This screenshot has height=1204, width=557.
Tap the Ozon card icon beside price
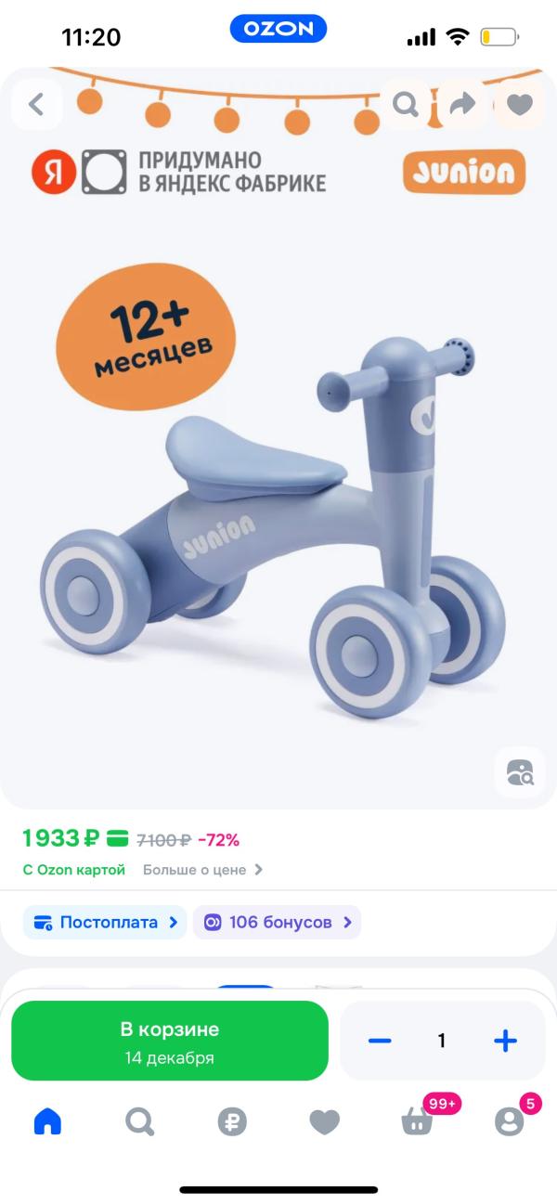pos(117,839)
